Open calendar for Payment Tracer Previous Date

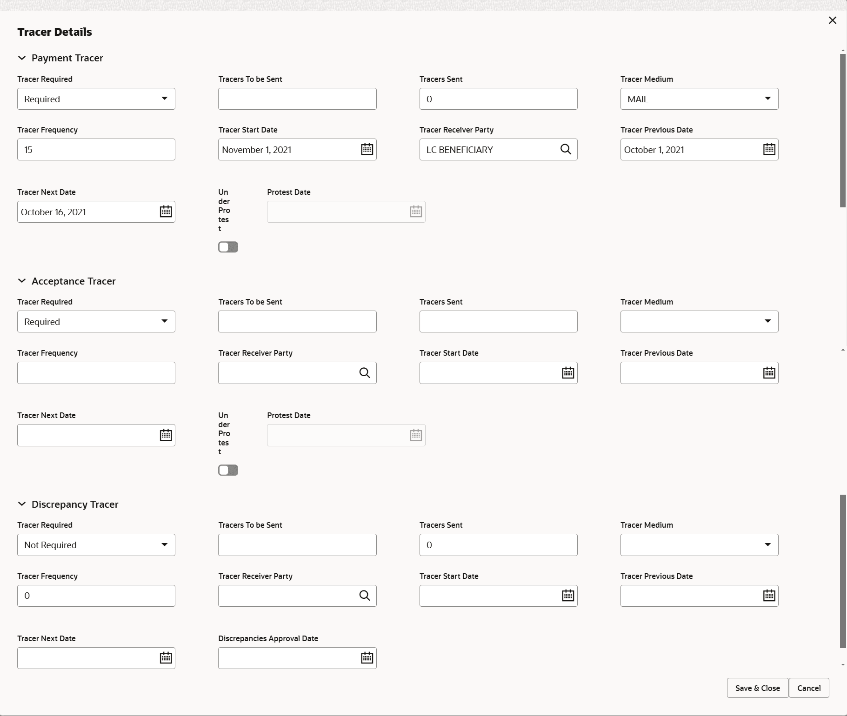(769, 149)
